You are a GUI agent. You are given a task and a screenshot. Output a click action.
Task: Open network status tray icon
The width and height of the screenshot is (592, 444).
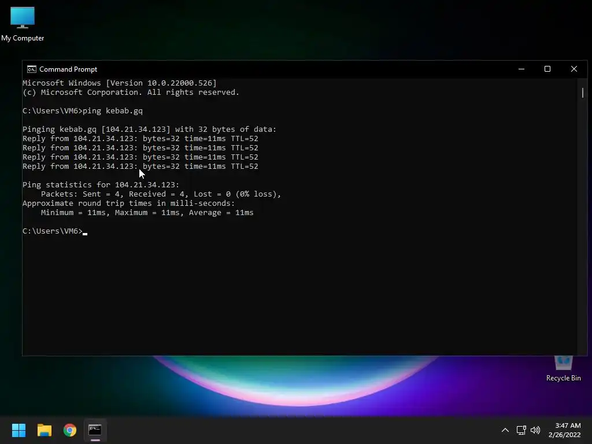click(x=521, y=430)
